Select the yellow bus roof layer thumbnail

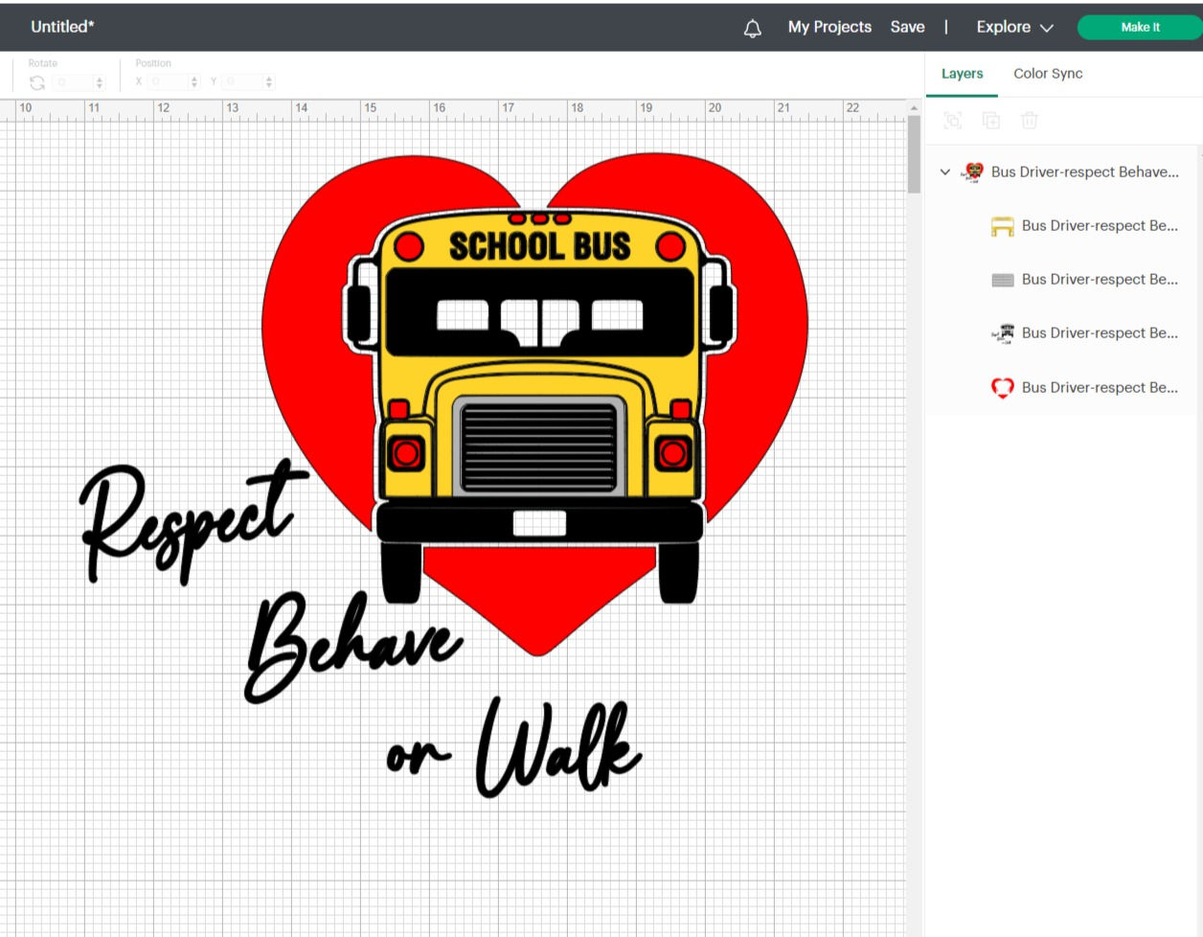point(1002,225)
